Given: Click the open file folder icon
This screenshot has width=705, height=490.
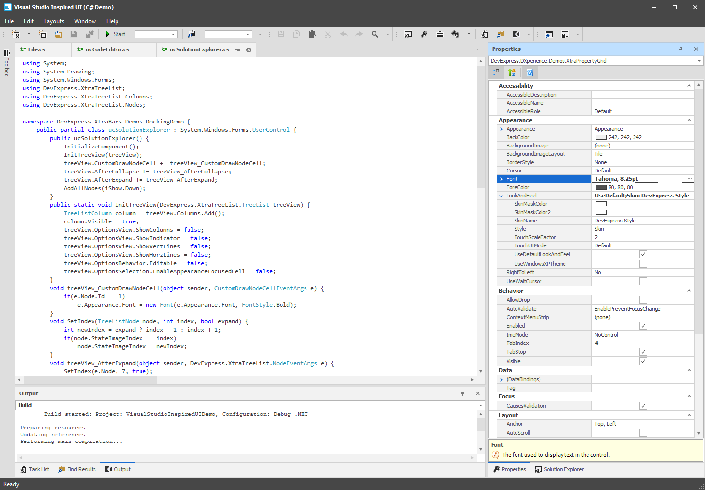Looking at the screenshot, I should point(58,34).
